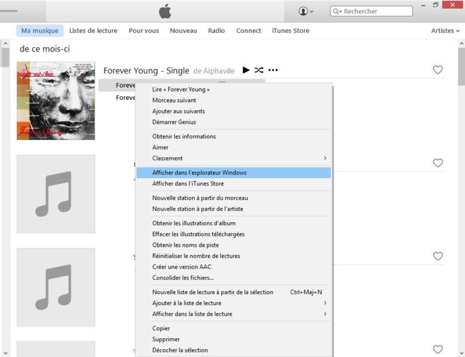
Task: Choose Lire « Forever Young » in menu
Action: click(x=233, y=89)
